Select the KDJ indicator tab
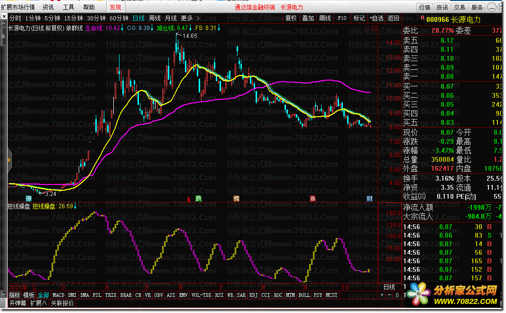Screen dimensions: 506x313 (x=254, y=295)
